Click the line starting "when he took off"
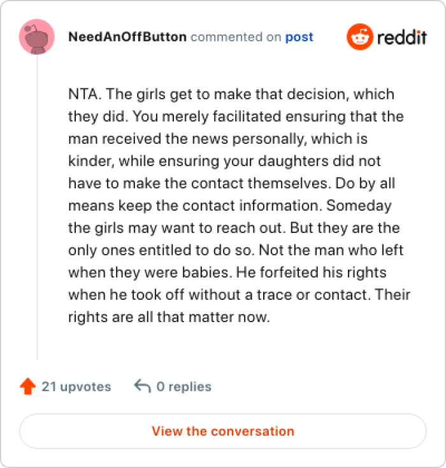Viewport: 446px width, 468px height. pyautogui.click(x=239, y=295)
